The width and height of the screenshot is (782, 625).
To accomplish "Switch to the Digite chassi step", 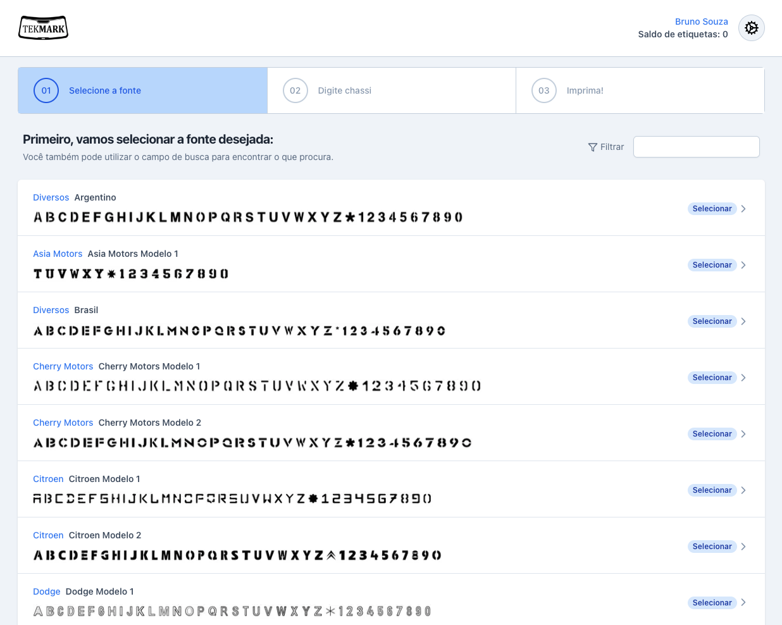I will [x=344, y=90].
